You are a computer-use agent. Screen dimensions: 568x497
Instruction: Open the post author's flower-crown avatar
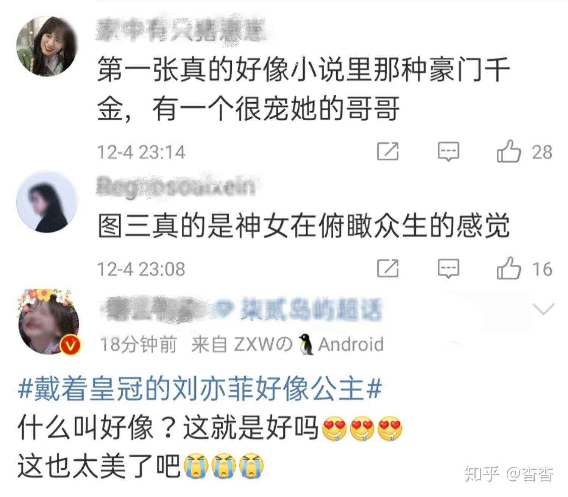[49, 321]
